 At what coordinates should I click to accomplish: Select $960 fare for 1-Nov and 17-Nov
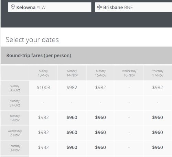point(158,117)
